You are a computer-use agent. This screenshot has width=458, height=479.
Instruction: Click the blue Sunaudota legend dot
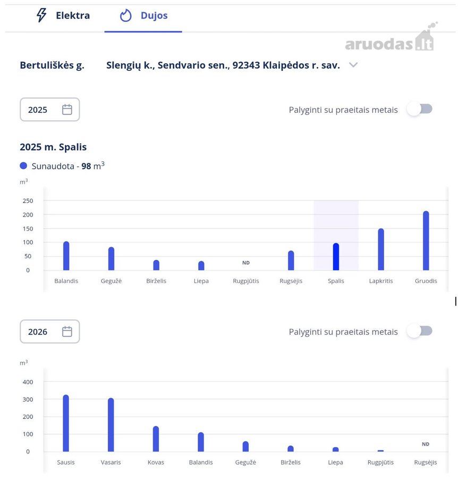[x=23, y=166]
